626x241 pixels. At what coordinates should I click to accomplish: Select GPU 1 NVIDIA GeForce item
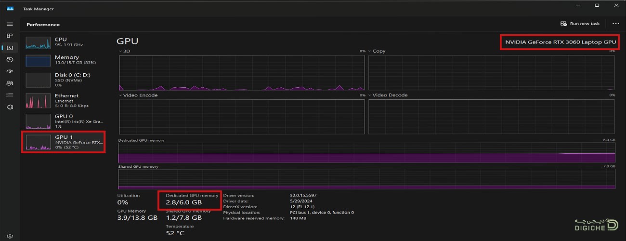coord(64,142)
